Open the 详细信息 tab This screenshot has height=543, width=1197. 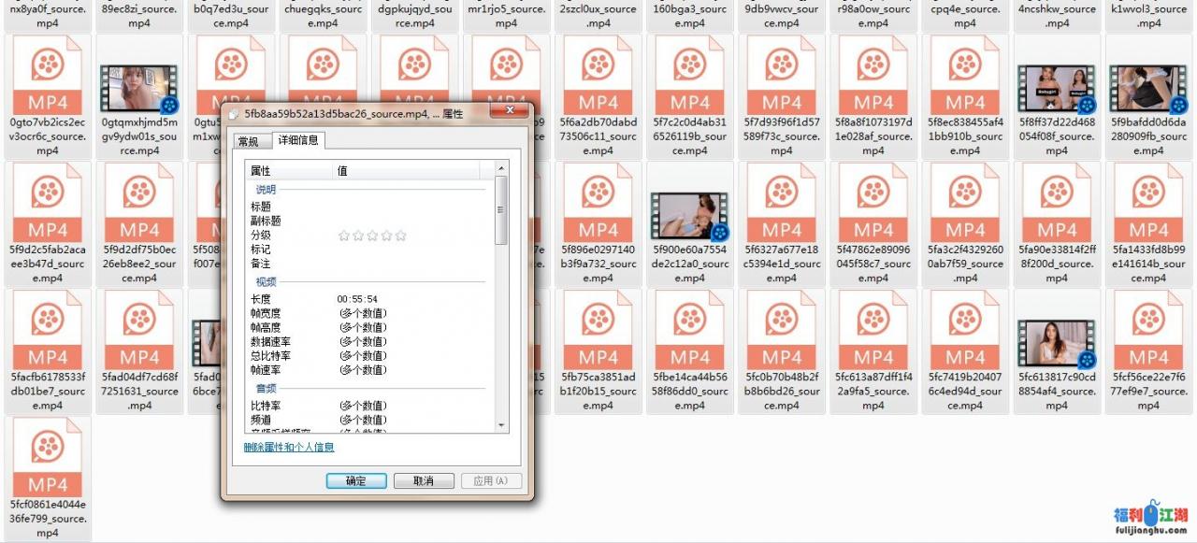(x=297, y=141)
